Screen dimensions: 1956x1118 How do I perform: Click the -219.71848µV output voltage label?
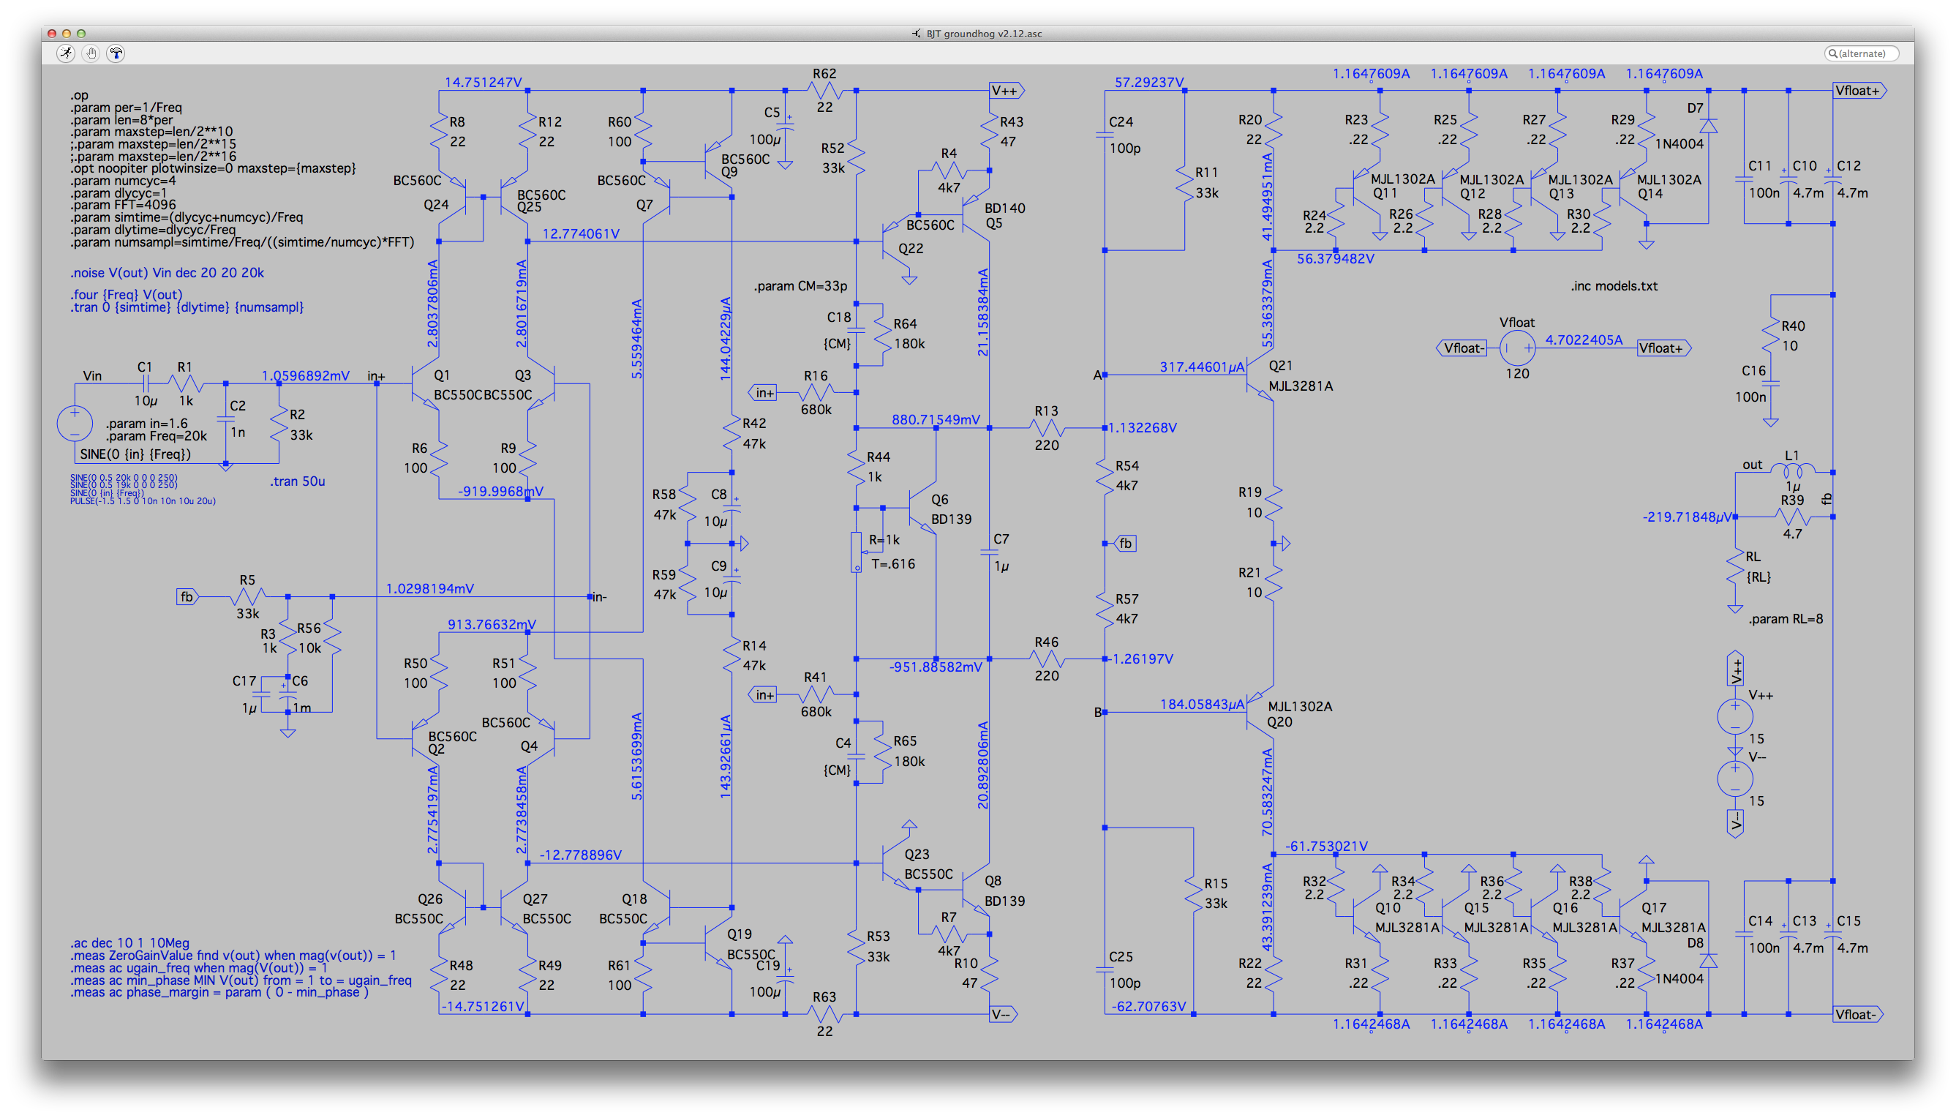[1688, 517]
